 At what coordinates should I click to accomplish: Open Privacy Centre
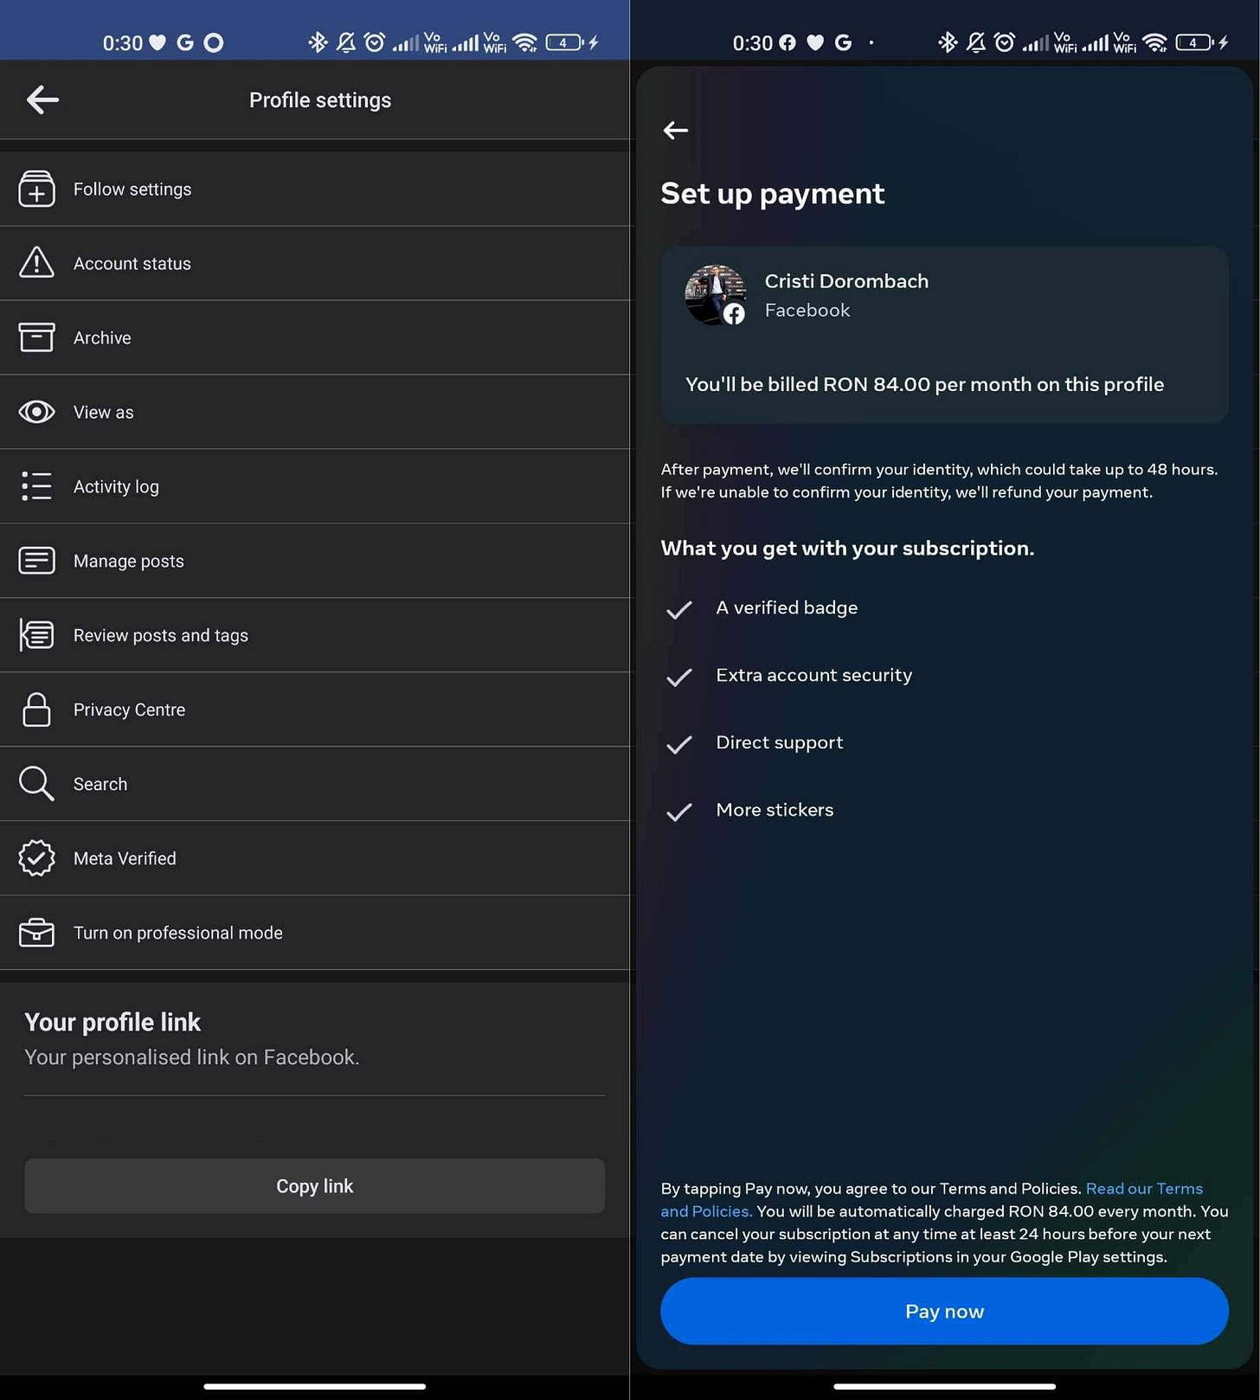point(315,710)
